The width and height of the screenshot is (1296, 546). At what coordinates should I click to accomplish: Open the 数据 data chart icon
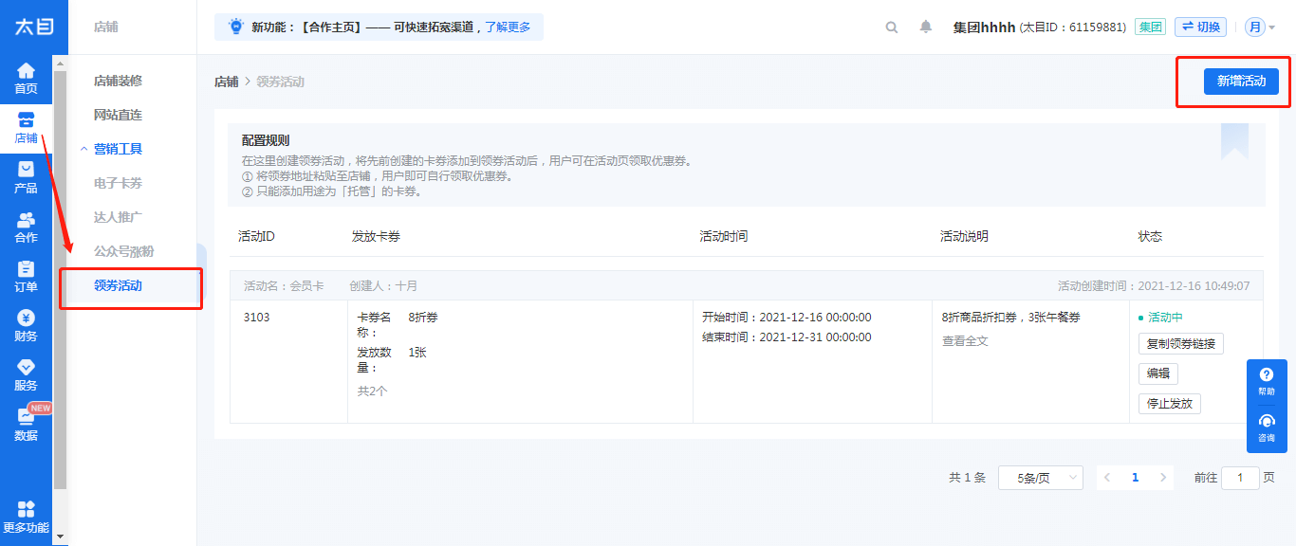click(x=26, y=416)
